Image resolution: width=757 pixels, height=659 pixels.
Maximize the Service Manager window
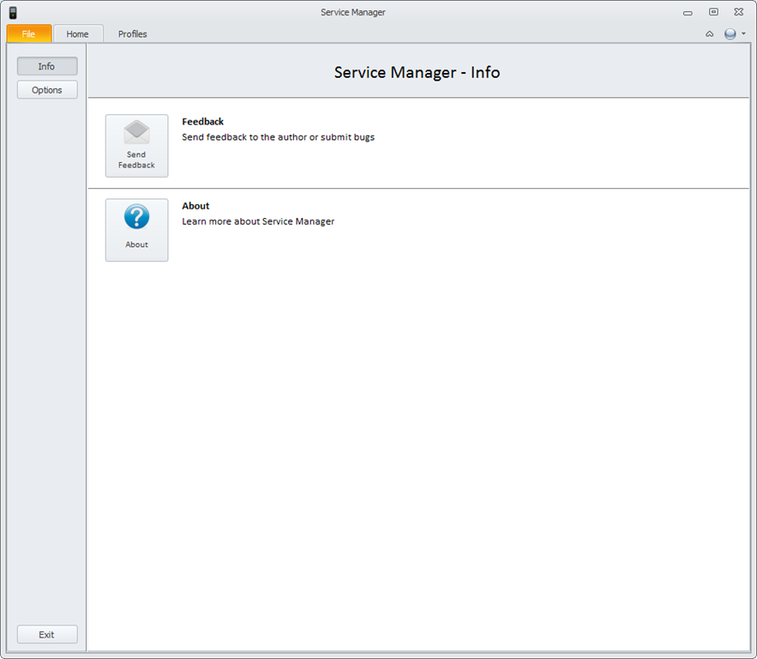click(x=713, y=12)
